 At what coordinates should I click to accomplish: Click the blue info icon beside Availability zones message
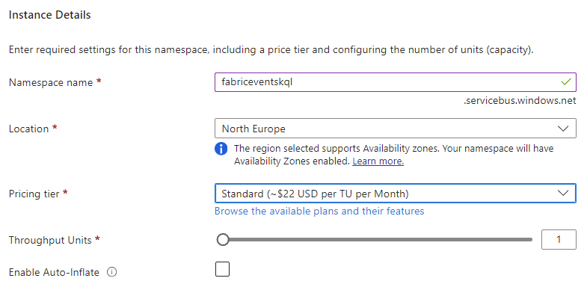(x=221, y=149)
